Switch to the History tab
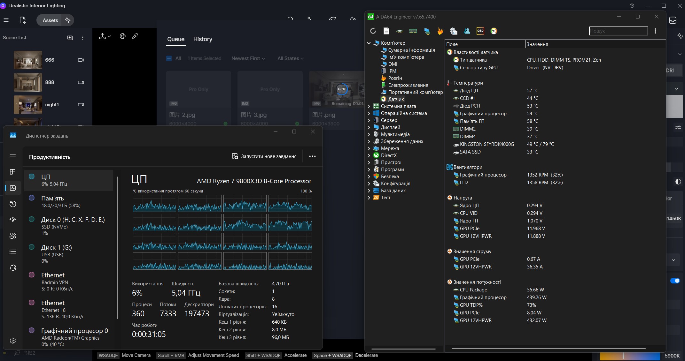Viewport: 685px width, 361px height. click(203, 39)
